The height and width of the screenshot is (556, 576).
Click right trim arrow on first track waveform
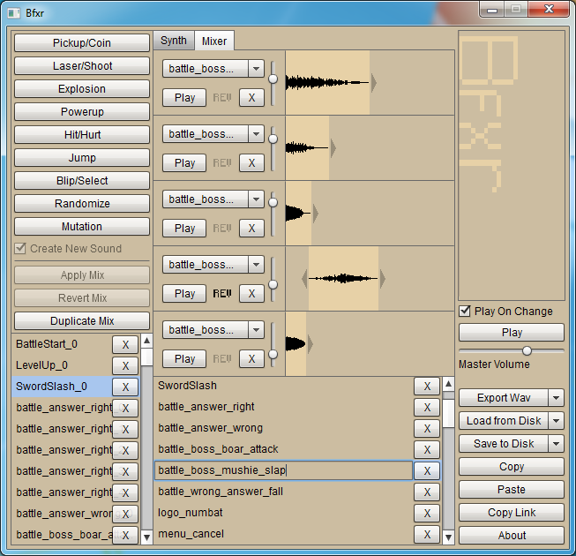coord(374,83)
